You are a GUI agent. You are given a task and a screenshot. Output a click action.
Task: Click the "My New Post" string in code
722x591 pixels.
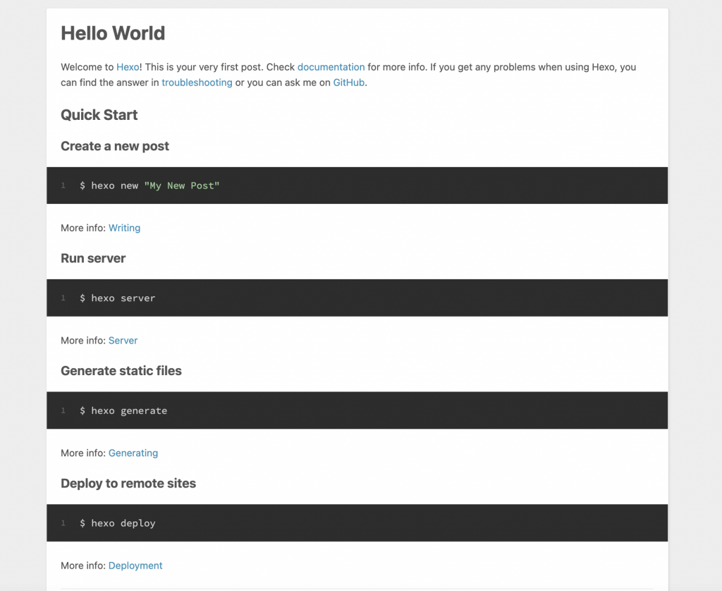(182, 185)
